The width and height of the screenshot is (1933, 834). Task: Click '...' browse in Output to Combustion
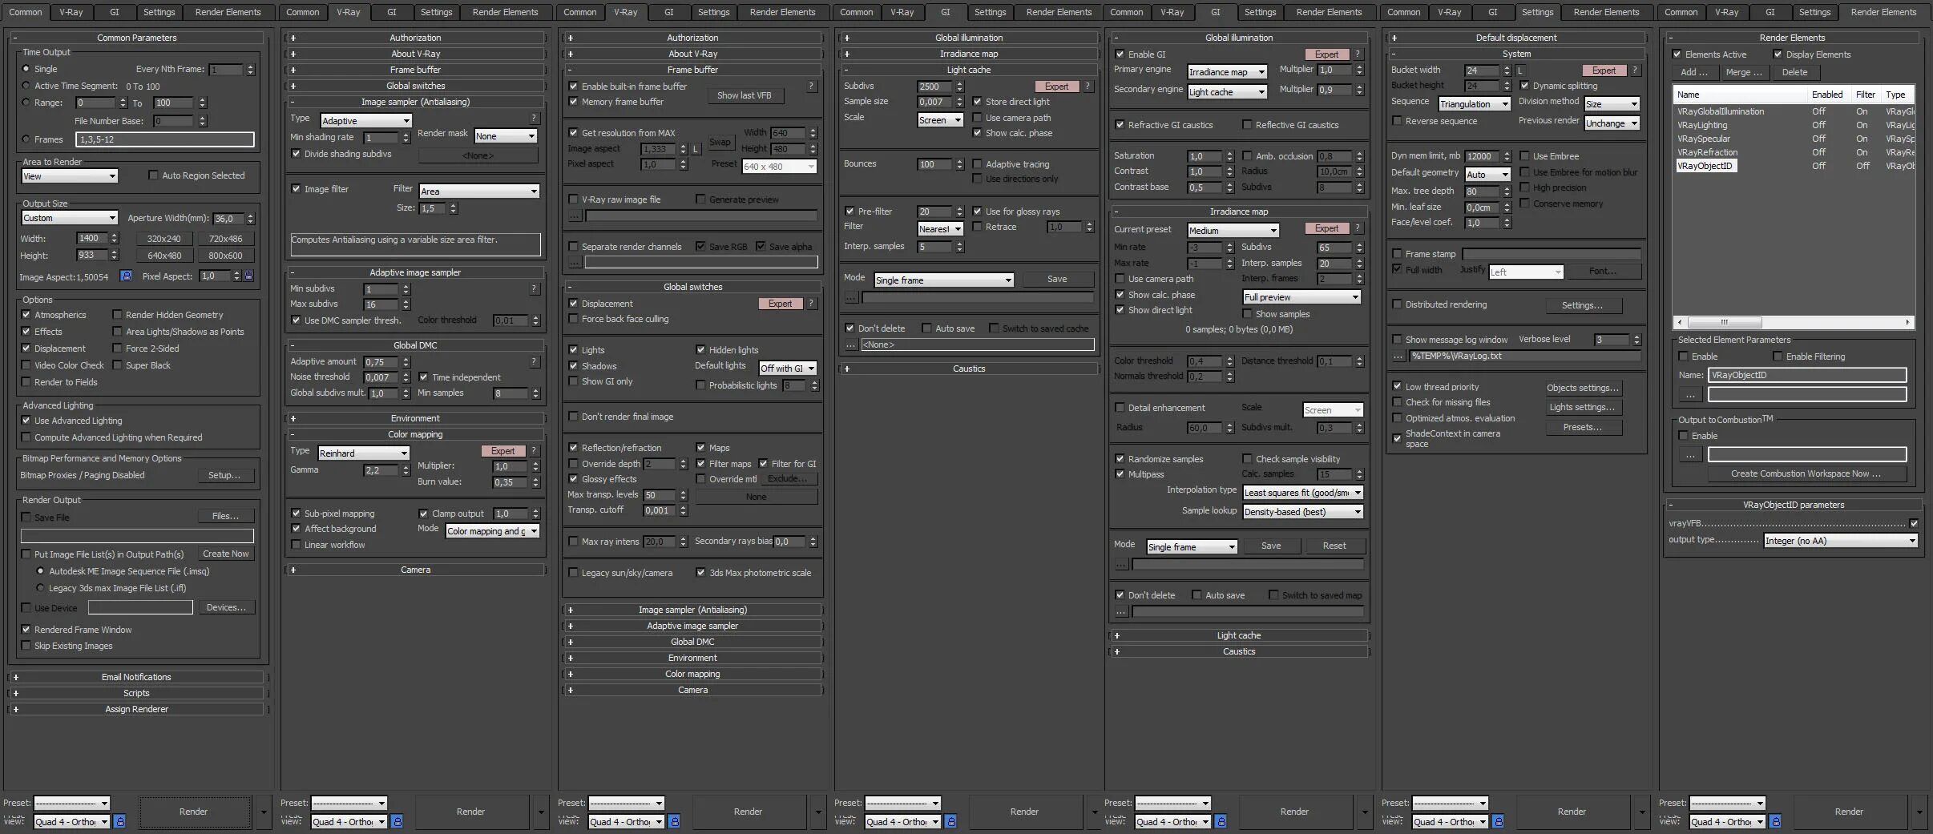coord(1690,454)
